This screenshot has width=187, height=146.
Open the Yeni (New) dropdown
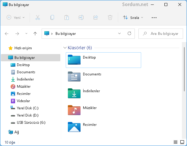(x=16, y=18)
